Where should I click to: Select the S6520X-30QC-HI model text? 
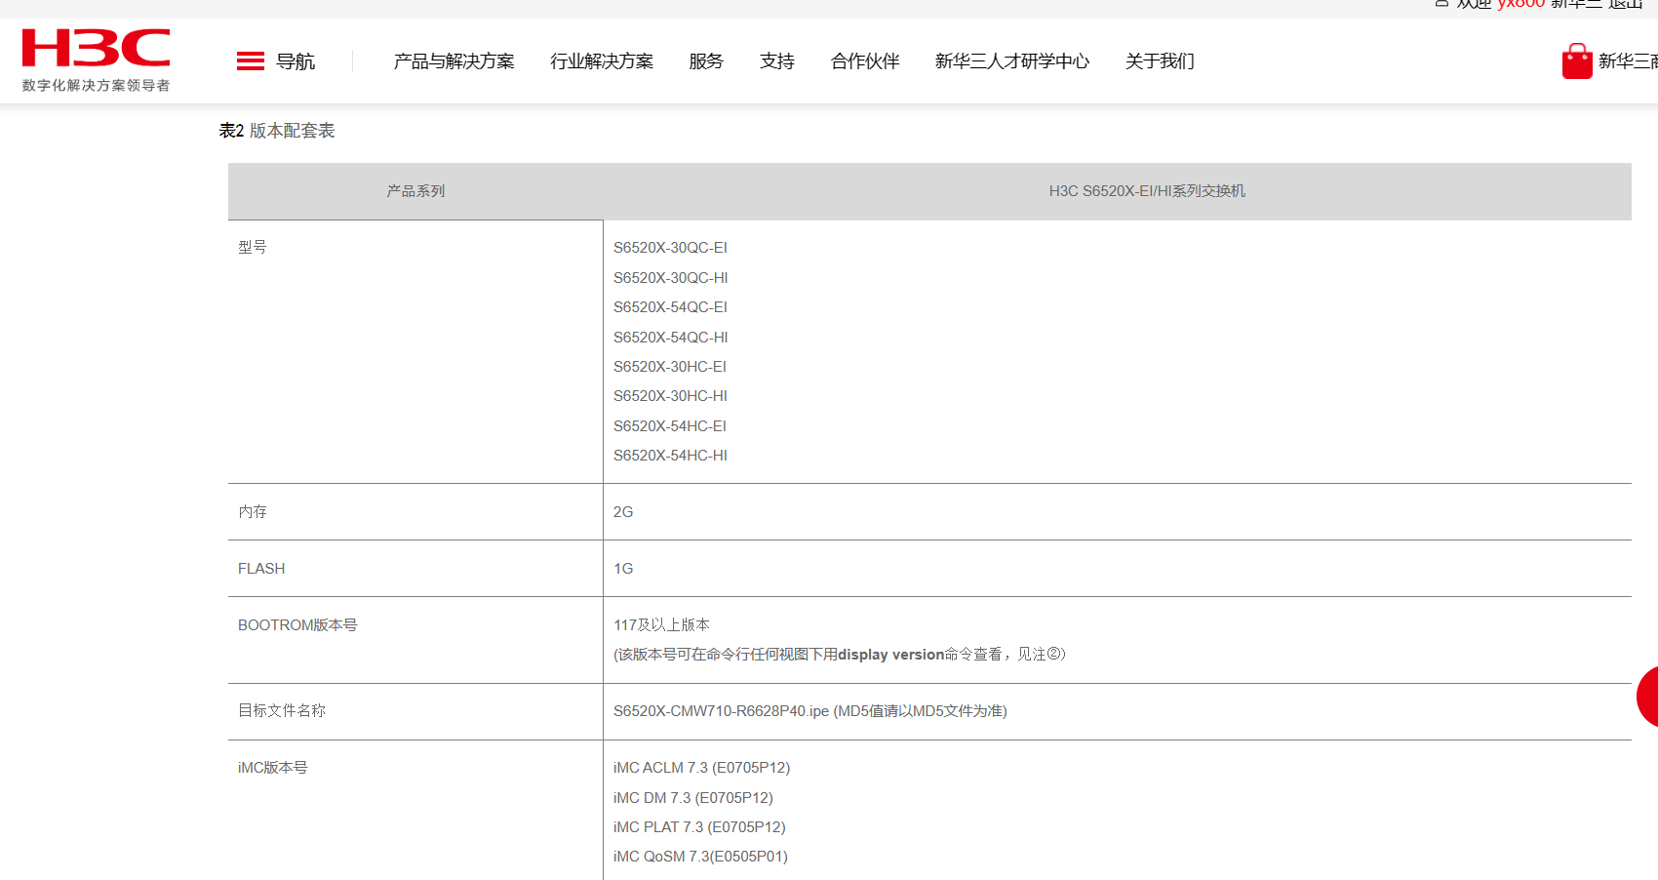[671, 278]
